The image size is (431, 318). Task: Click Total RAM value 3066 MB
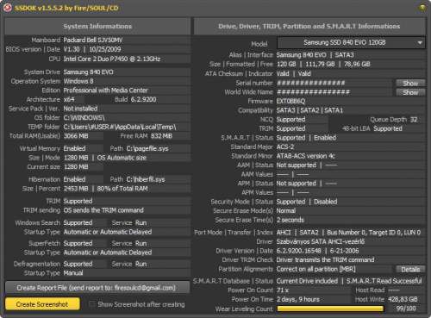click(76, 136)
